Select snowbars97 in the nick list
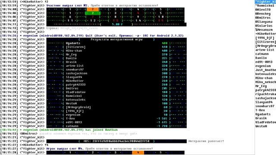 [265, 106]
